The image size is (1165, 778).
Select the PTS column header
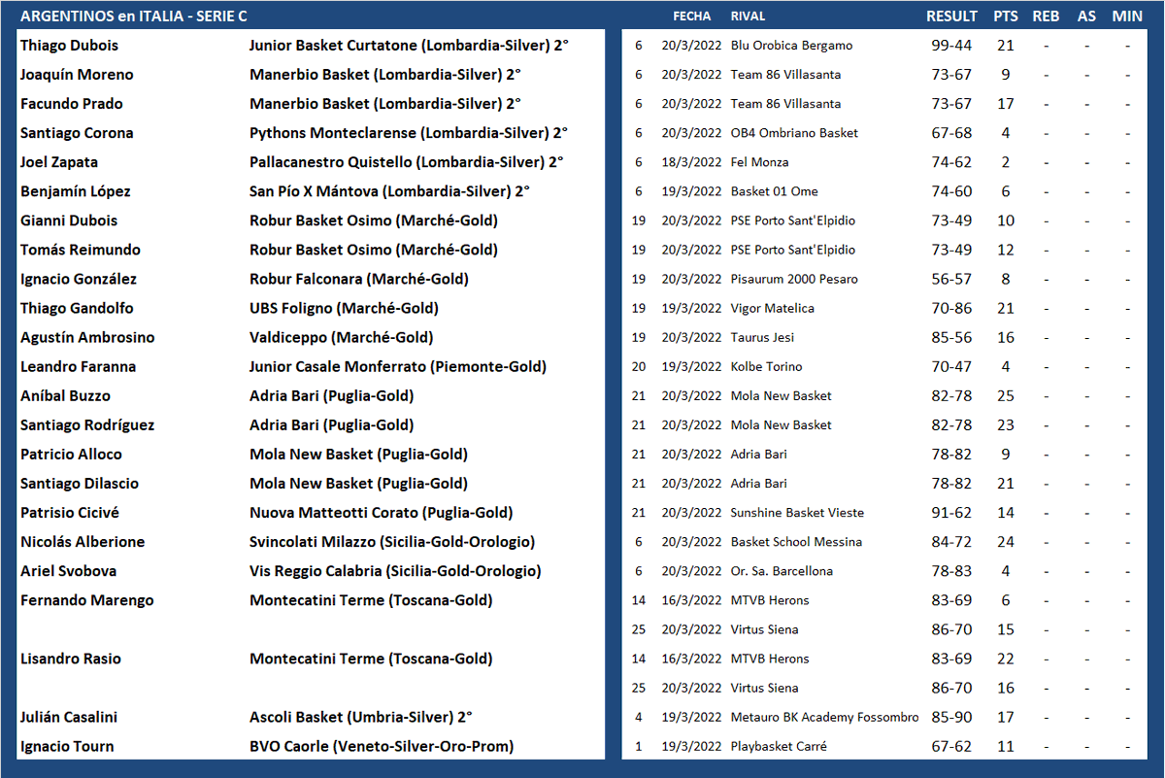click(x=1006, y=16)
